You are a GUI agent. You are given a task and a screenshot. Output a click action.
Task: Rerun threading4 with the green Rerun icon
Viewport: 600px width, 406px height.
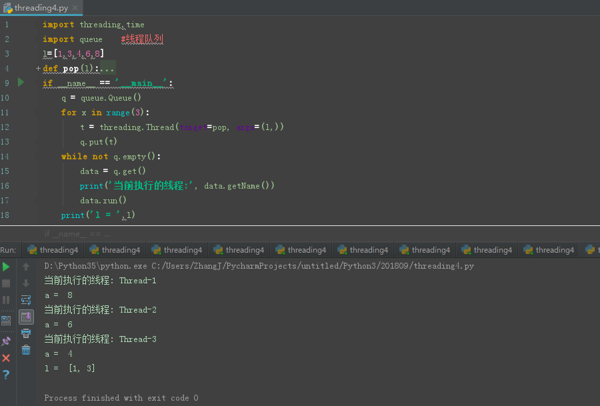coord(6,267)
